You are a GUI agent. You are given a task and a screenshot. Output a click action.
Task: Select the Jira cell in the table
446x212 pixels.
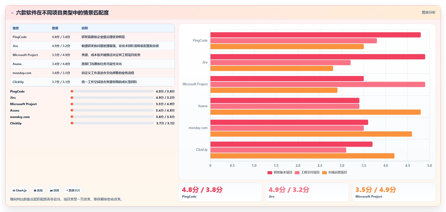pyautogui.click(x=15, y=46)
